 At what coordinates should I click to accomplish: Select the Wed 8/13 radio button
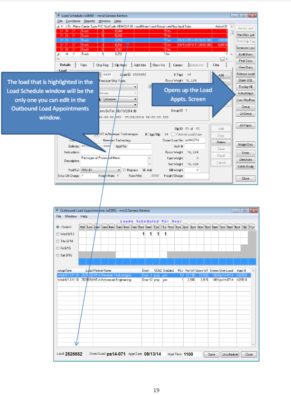pyautogui.click(x=58, y=234)
